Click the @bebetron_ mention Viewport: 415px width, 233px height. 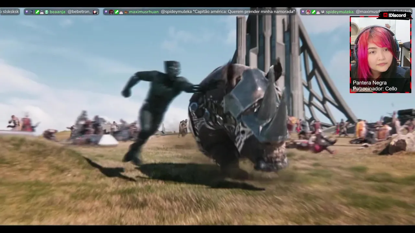click(79, 12)
